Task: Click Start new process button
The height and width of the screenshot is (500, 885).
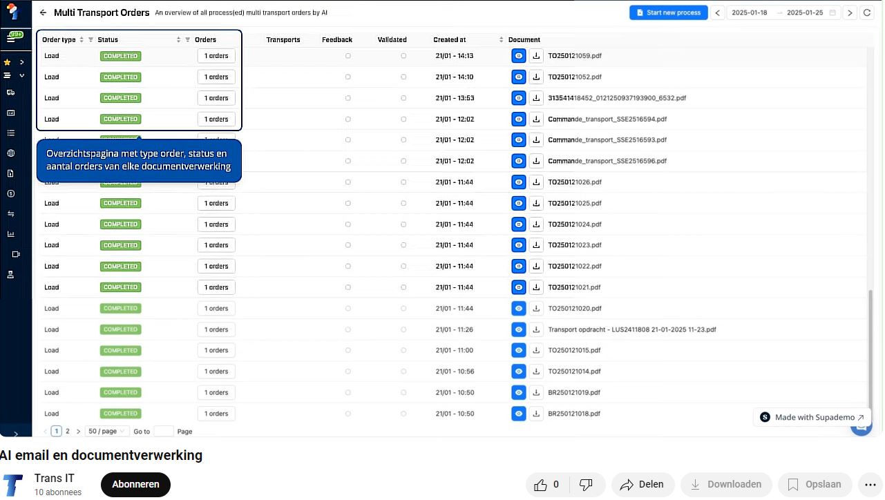Action: (668, 12)
